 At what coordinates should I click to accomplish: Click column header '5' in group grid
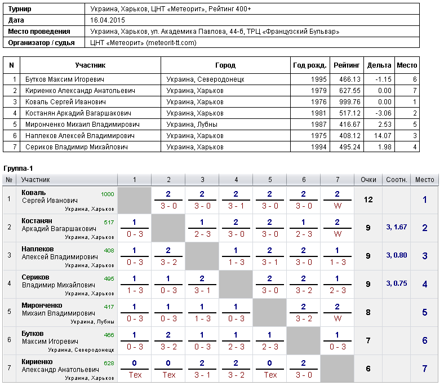[x=270, y=180]
